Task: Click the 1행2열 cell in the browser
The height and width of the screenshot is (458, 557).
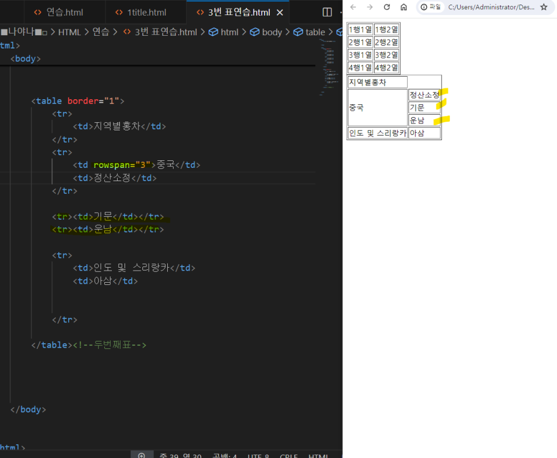Action: [x=386, y=29]
